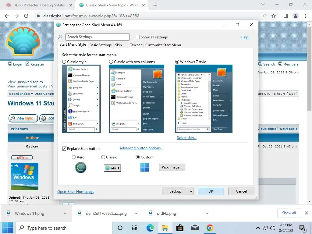Switch to Classic Shell View topic tab
Image resolution: width=312 pixels, height=234 pixels.
(x=112, y=5)
